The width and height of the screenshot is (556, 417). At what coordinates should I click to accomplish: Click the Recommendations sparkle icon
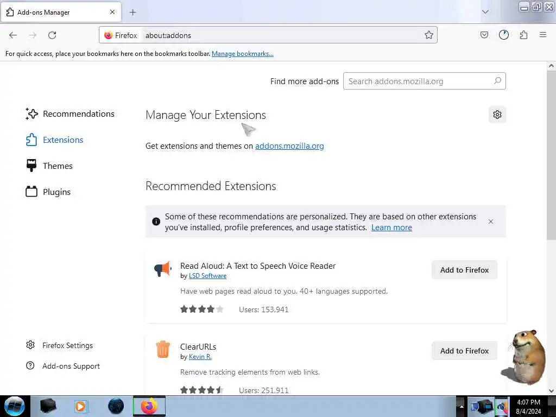pos(31,114)
